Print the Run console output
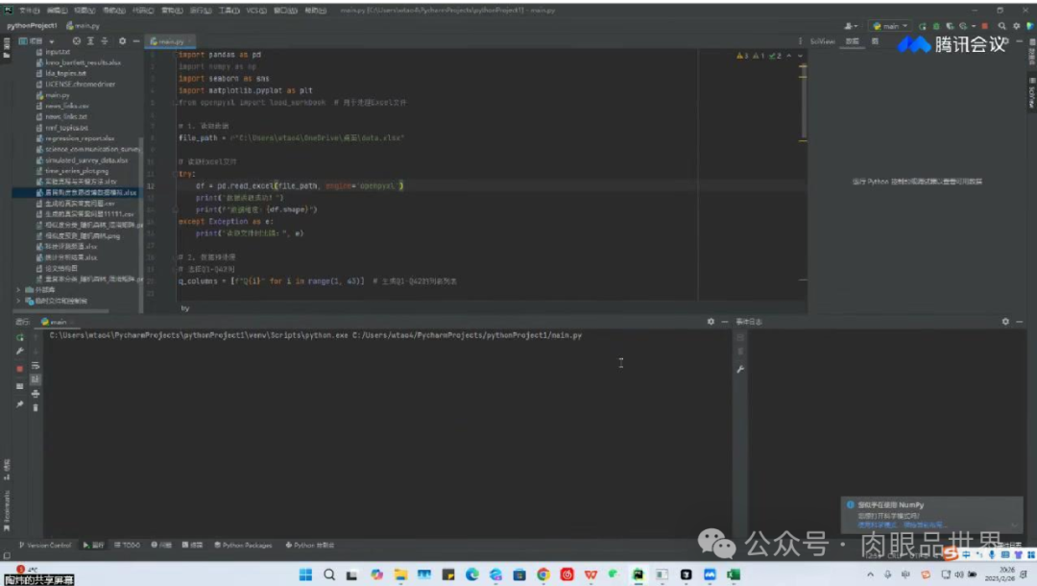 36,394
